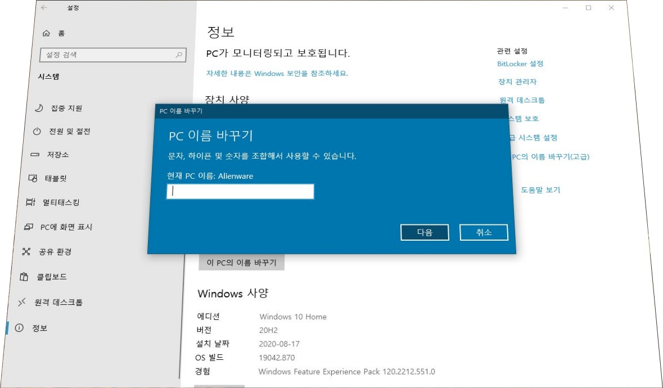663x388 pixels.
Task: Click the 정보 info circle icon
Action: [x=20, y=328]
